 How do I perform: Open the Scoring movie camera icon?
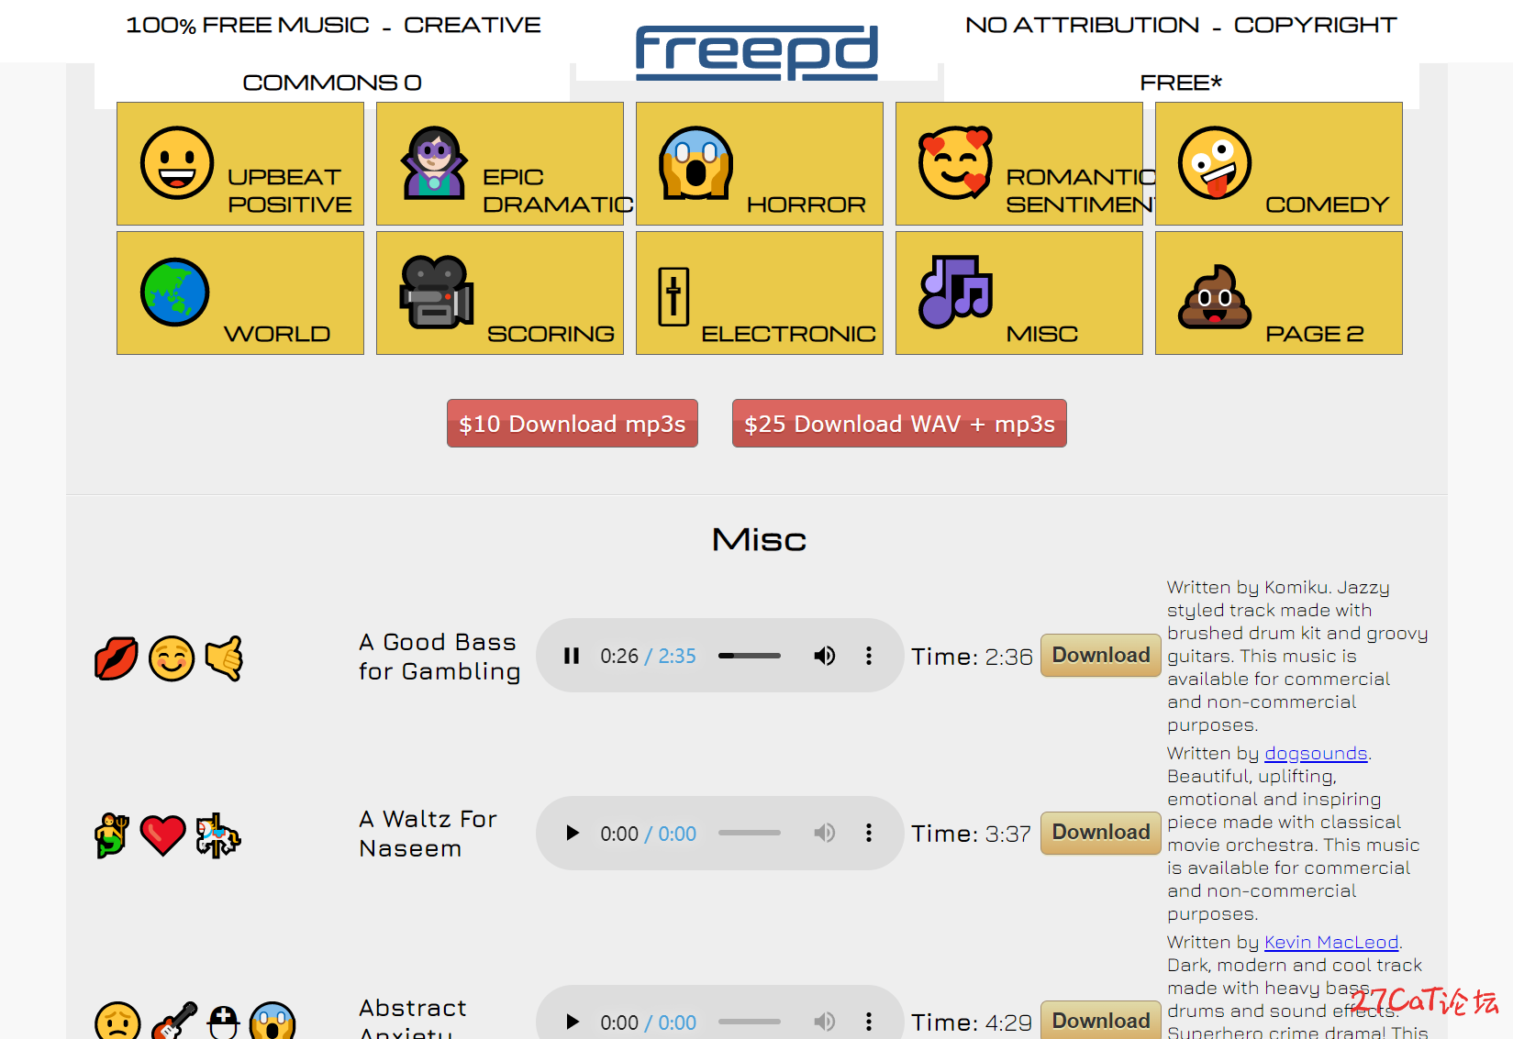pos(437,293)
